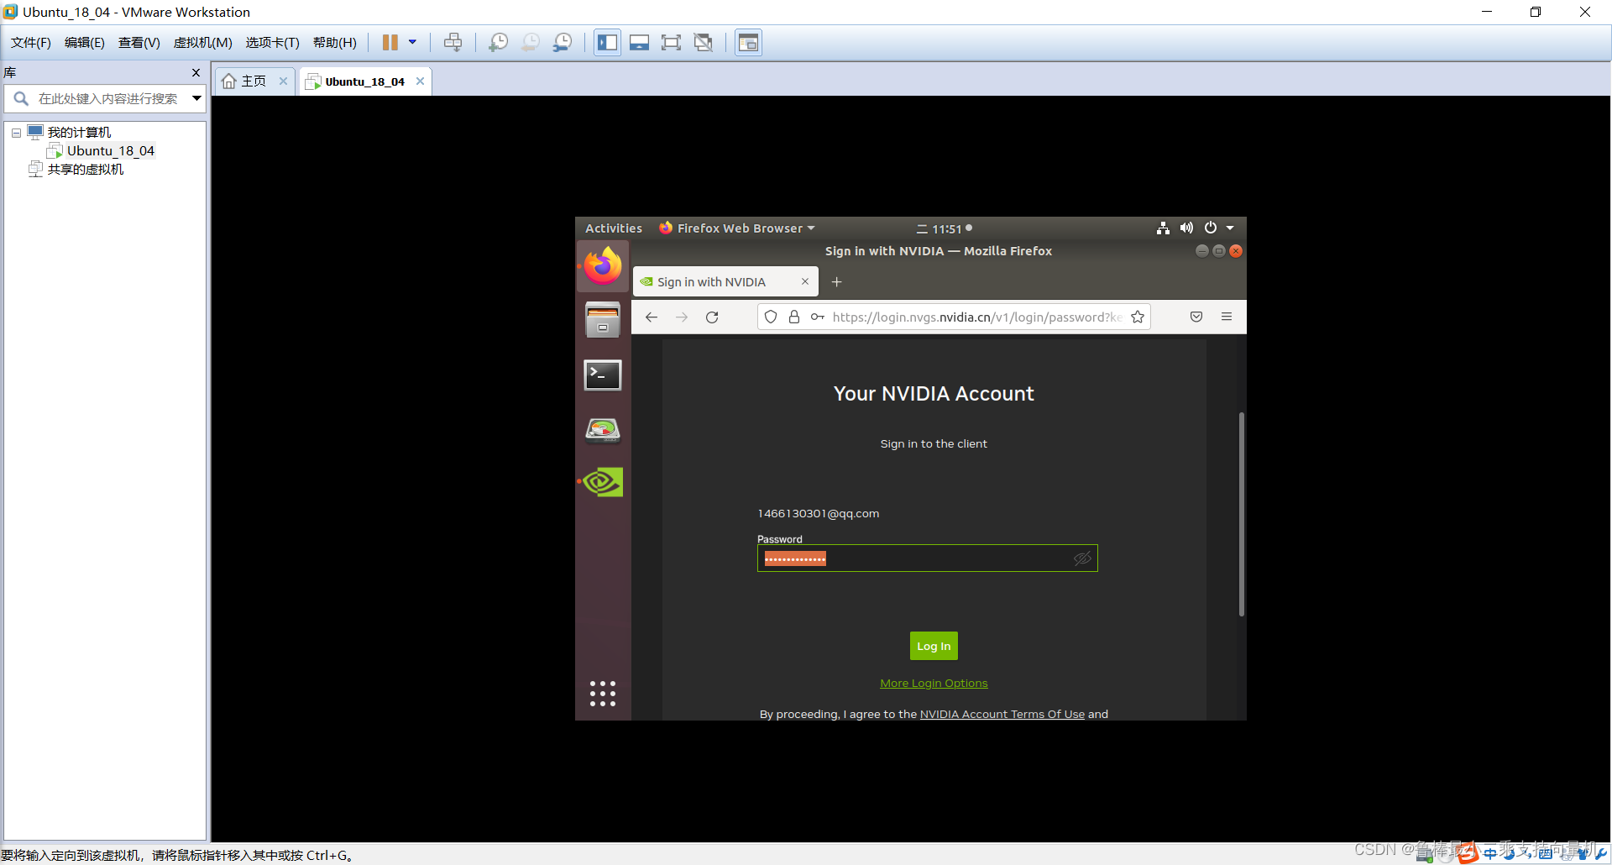The width and height of the screenshot is (1612, 865).
Task: Open the 帮助(H) menu
Action: 335,42
